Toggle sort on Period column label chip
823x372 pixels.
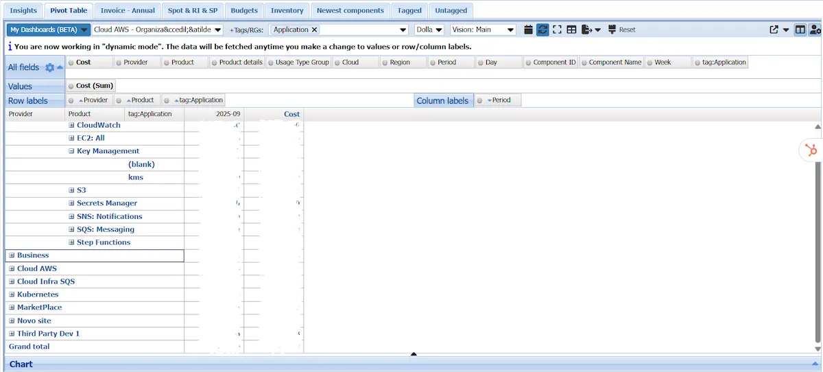498,100
